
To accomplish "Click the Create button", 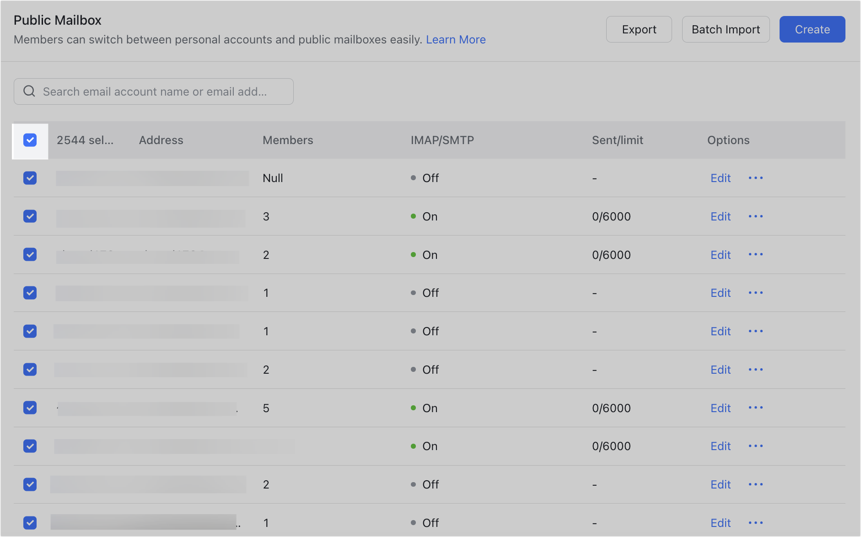I will pos(812,29).
